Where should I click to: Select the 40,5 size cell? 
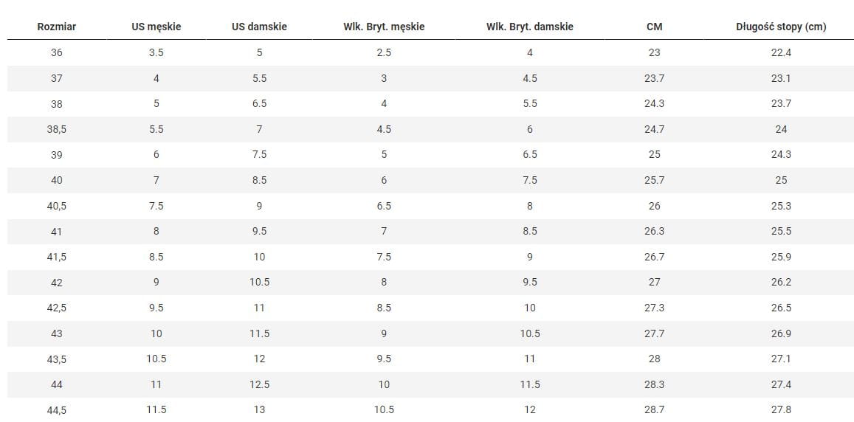(x=57, y=206)
